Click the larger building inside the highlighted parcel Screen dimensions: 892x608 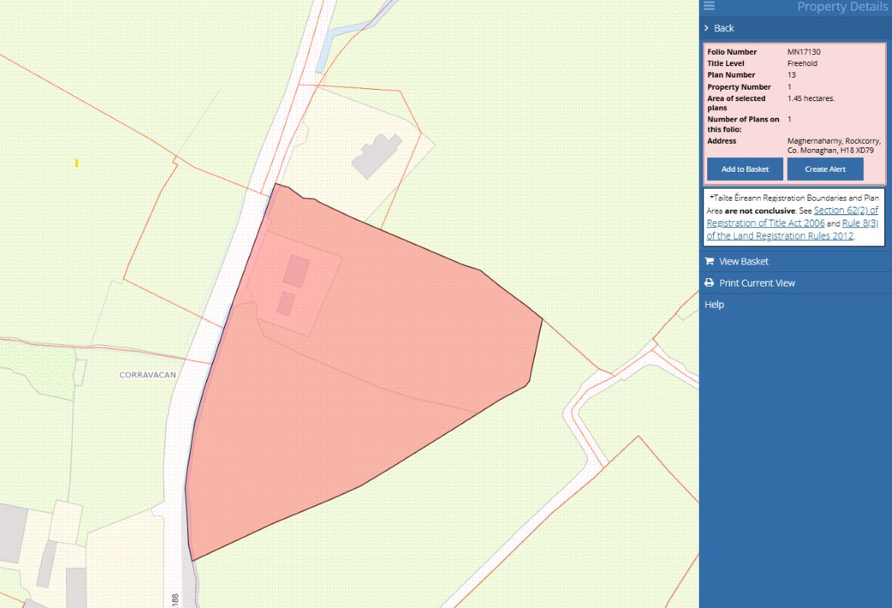[297, 271]
